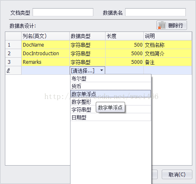Select 数字整形 from the dropdown list
Image resolution: width=196 pixels, height=184 pixels.
[x=111, y=102]
